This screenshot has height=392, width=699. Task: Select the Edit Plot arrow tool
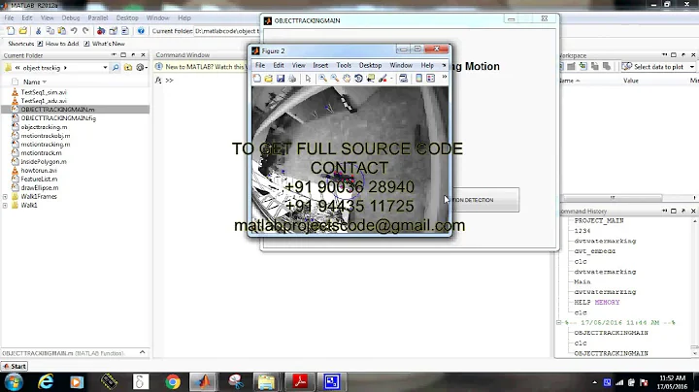tap(308, 79)
